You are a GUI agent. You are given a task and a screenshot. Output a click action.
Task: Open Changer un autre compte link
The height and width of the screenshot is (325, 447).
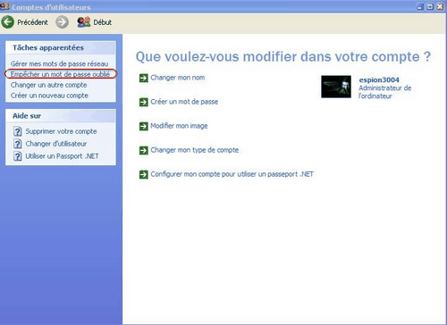click(49, 85)
